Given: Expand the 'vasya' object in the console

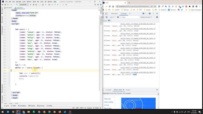Looking at the screenshot, I should pos(104,26).
